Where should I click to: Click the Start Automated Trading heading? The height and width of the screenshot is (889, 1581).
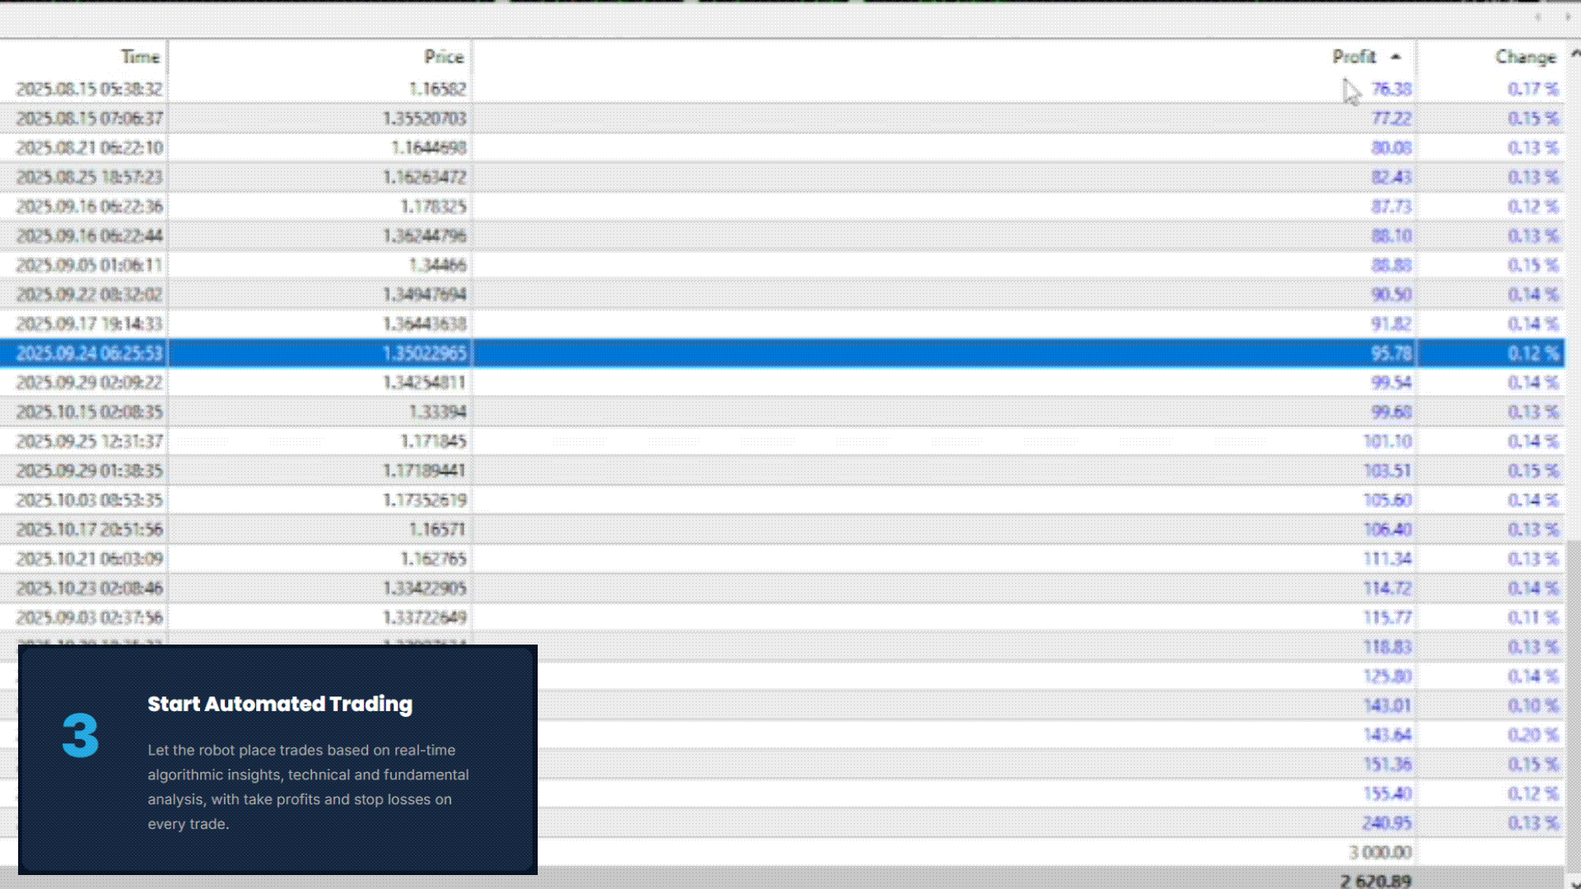pos(280,704)
